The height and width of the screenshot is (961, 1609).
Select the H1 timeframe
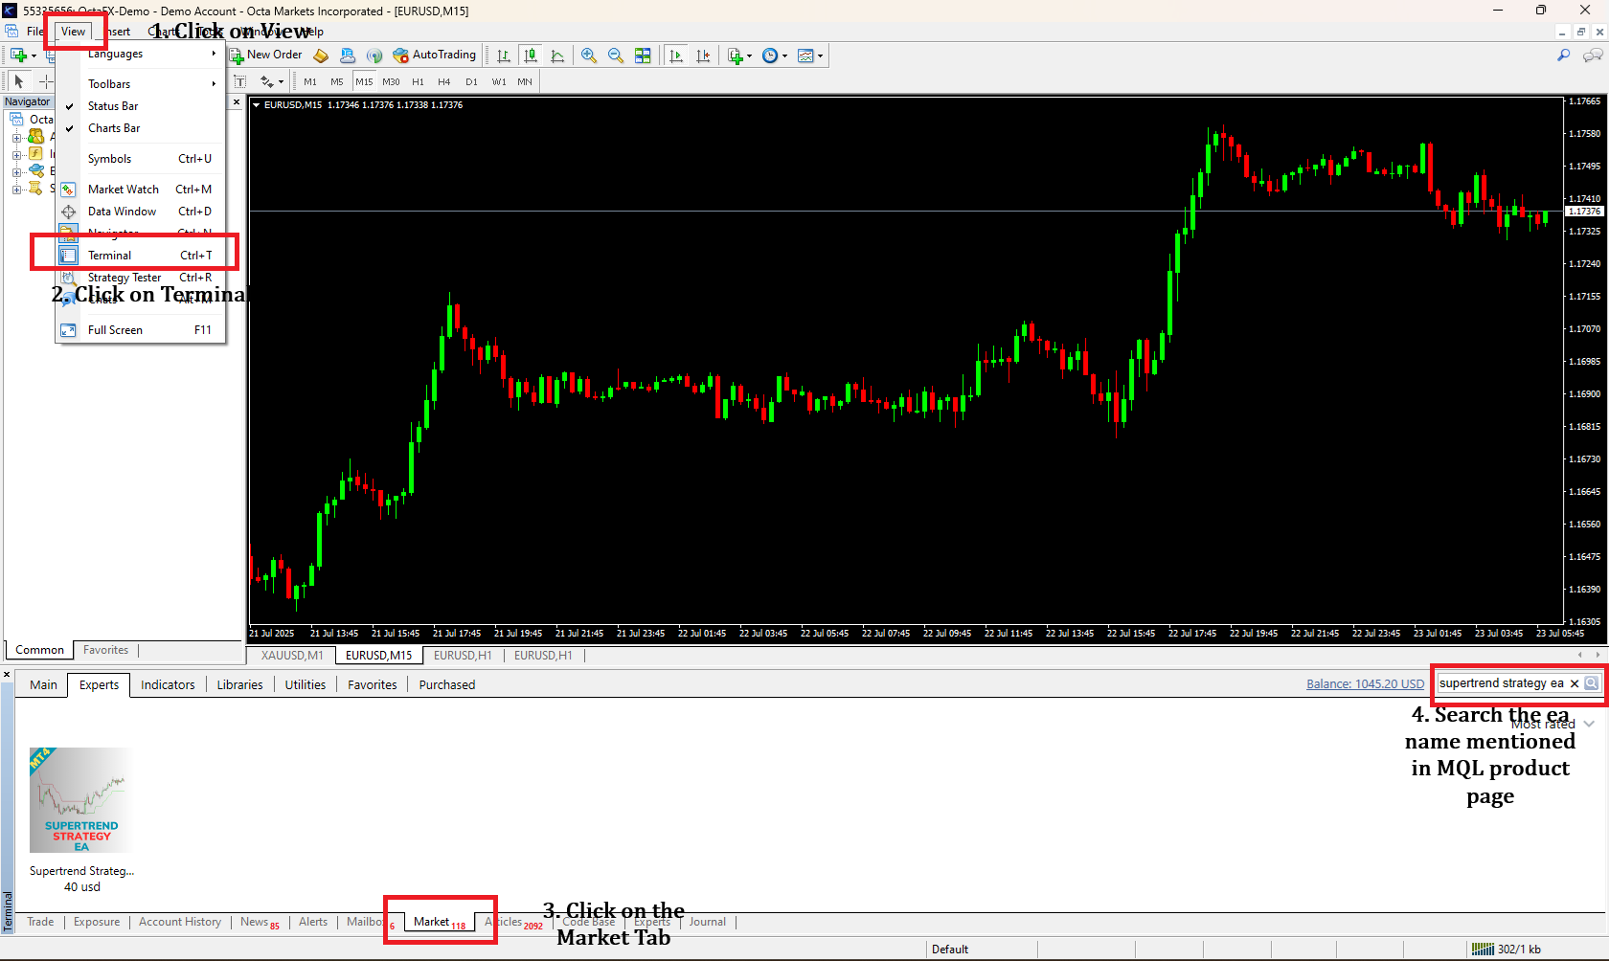click(x=418, y=82)
